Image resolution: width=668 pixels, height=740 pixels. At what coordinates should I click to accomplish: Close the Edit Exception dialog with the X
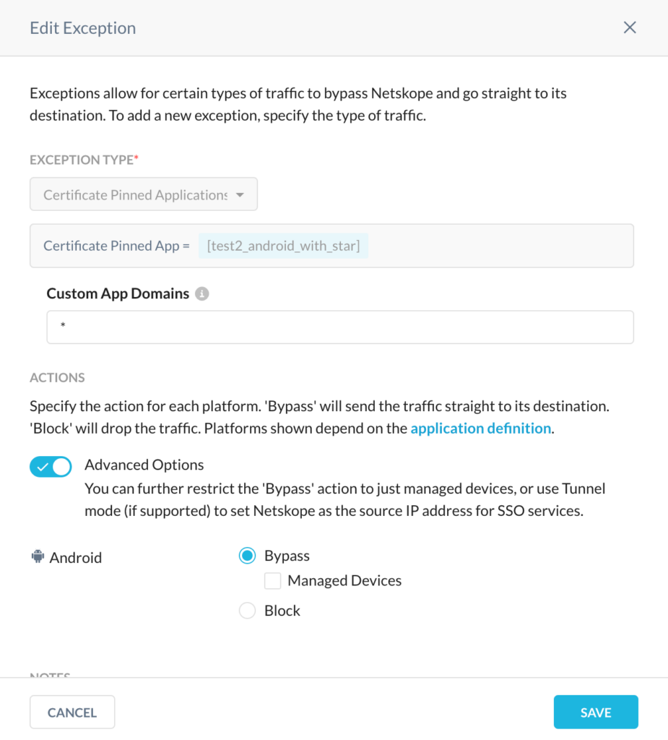629,27
